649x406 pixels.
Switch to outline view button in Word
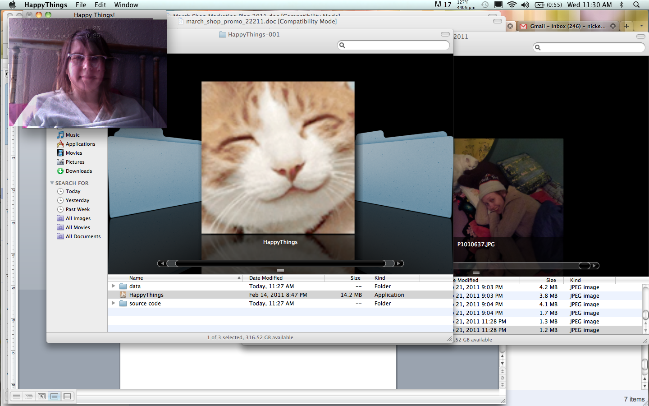pyautogui.click(x=29, y=396)
